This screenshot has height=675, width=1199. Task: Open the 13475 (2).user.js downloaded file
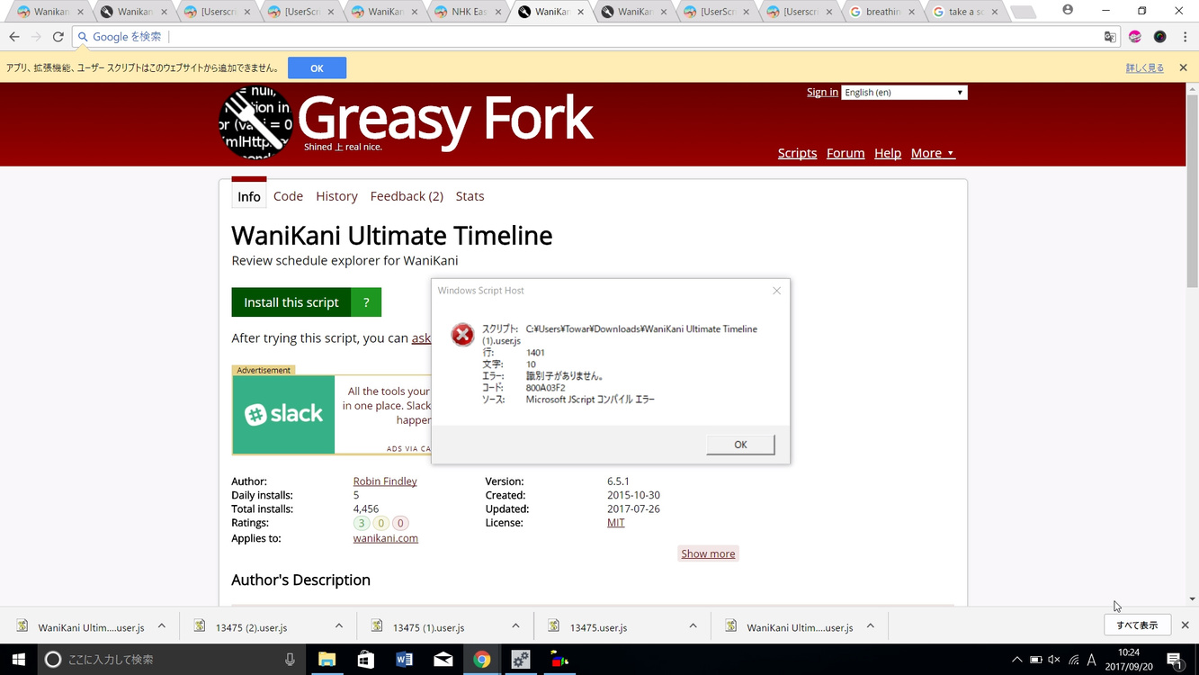[x=252, y=627]
